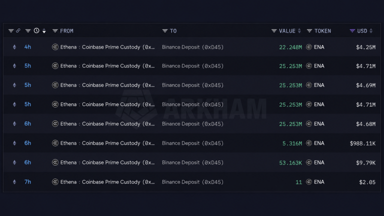This screenshot has height=216, width=384.
Task: Open Ethena sender in $2.05 row
Action: (107, 182)
